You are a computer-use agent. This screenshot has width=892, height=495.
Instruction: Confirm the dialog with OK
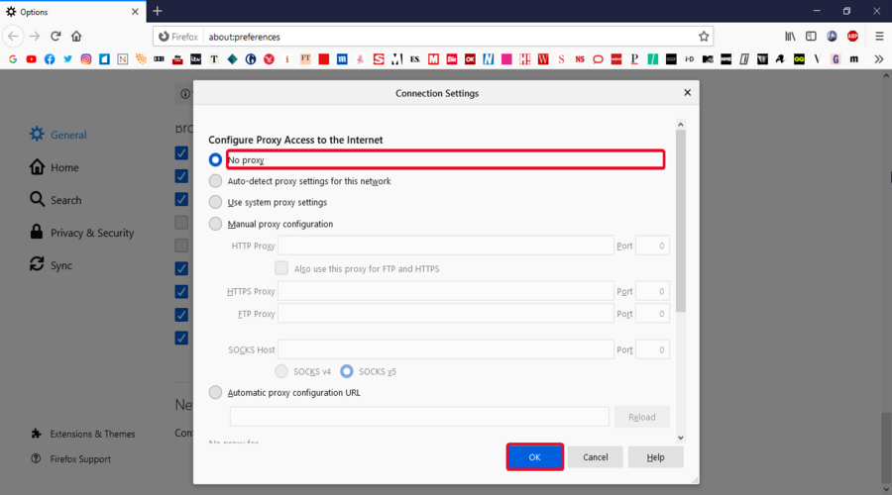pyautogui.click(x=535, y=457)
